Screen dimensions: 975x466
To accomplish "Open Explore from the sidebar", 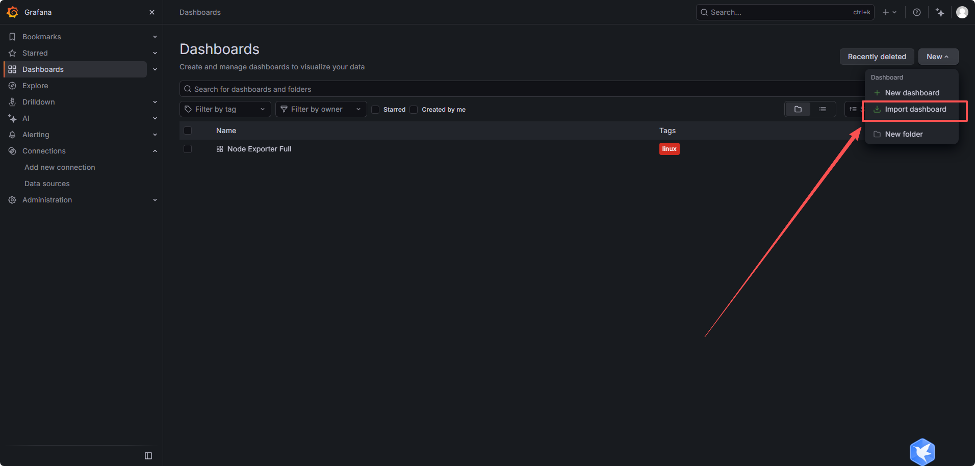I will click(35, 86).
